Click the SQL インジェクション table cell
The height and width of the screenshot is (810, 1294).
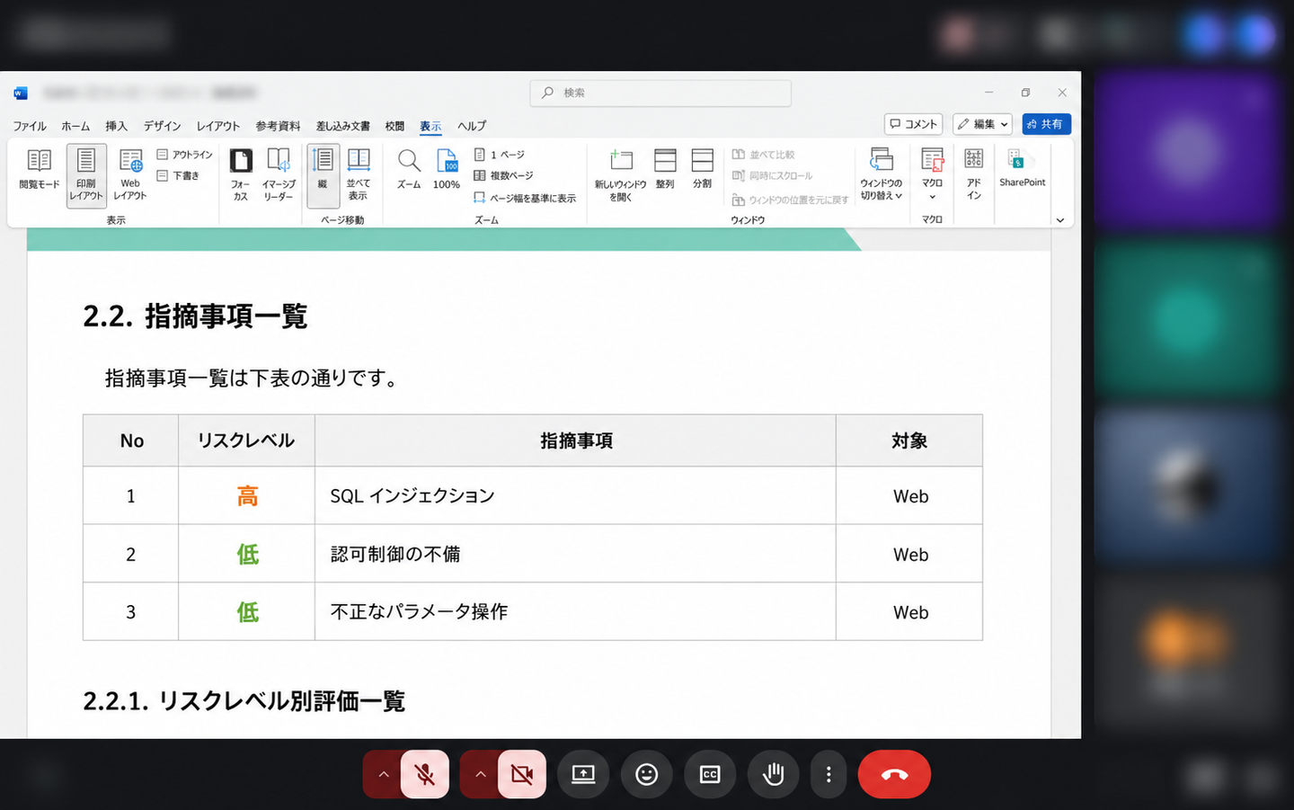pyautogui.click(x=575, y=495)
